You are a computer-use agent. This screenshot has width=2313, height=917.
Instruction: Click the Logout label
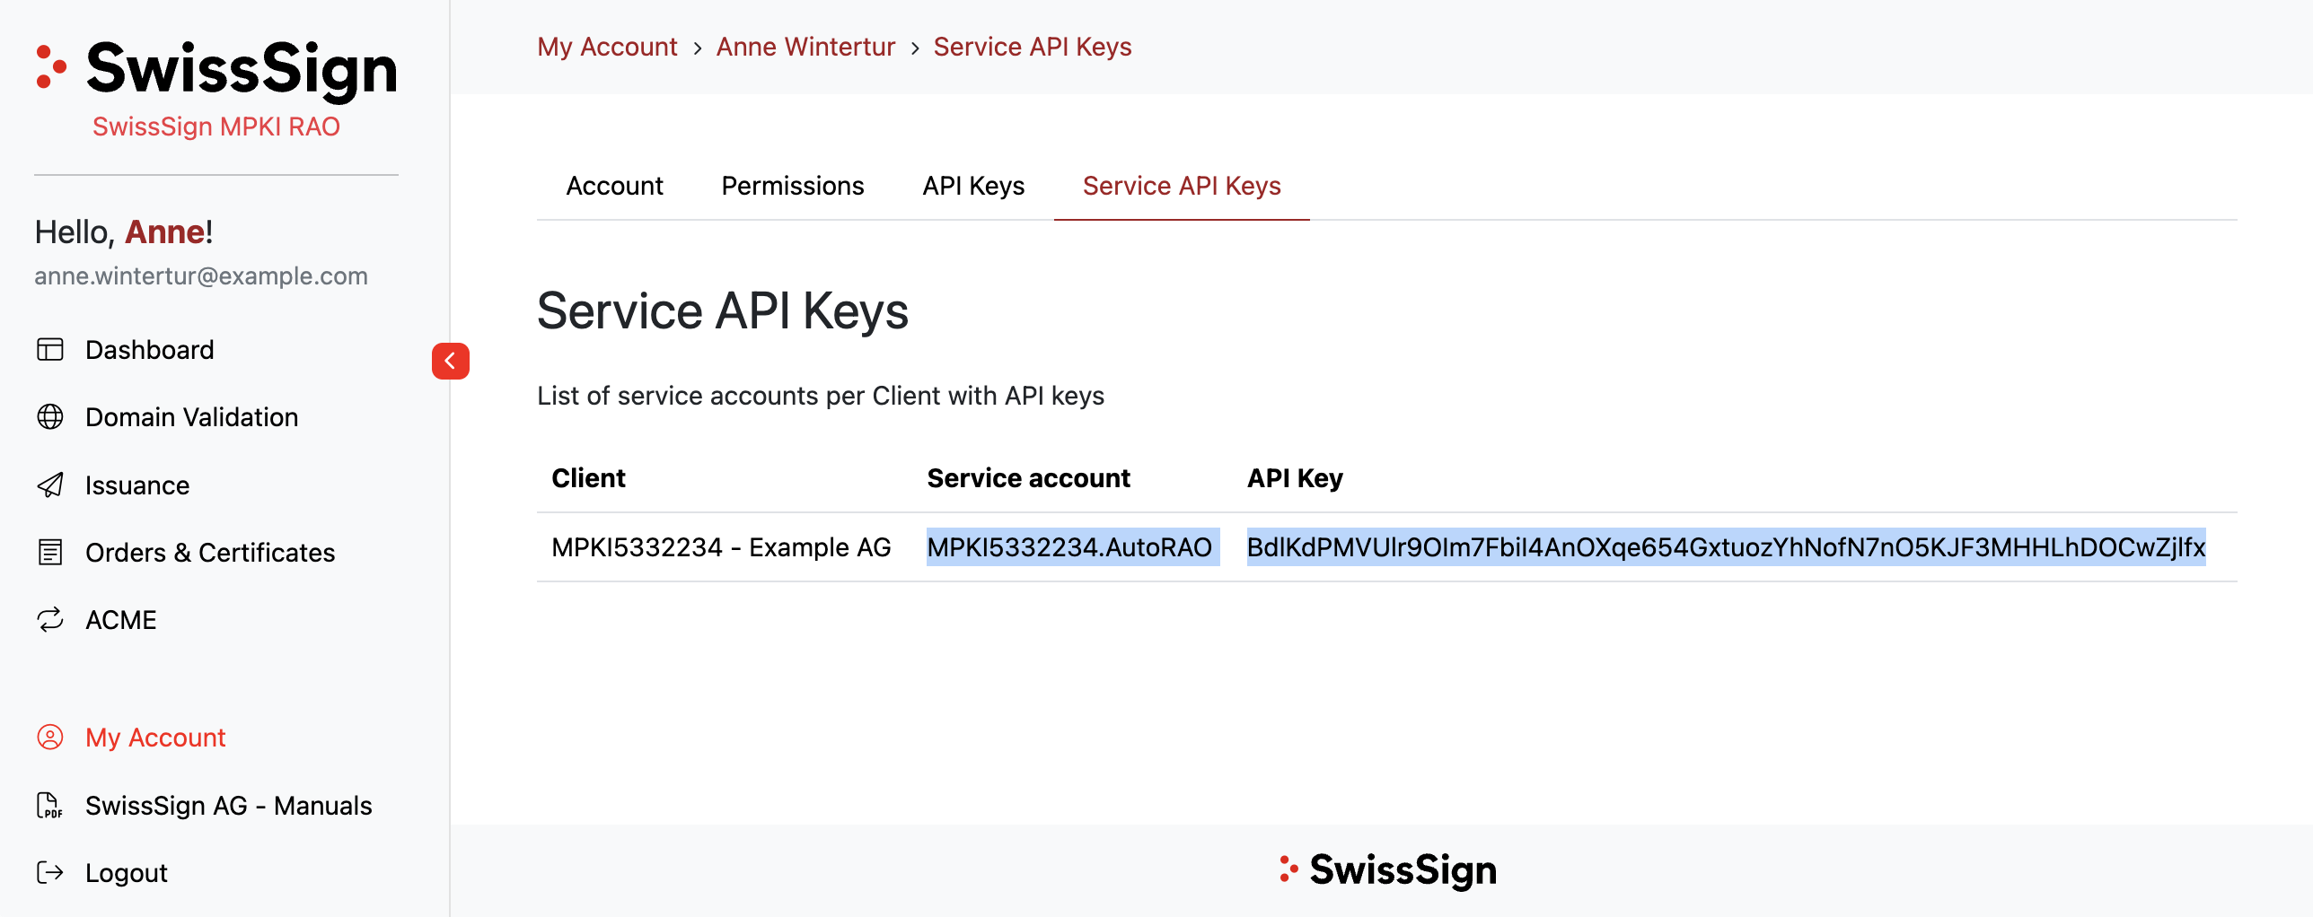127,872
